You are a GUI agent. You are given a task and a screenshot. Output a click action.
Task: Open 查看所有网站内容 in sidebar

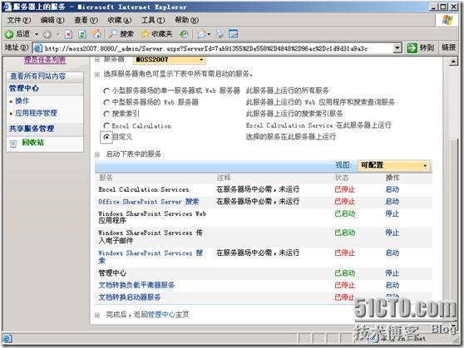point(38,76)
